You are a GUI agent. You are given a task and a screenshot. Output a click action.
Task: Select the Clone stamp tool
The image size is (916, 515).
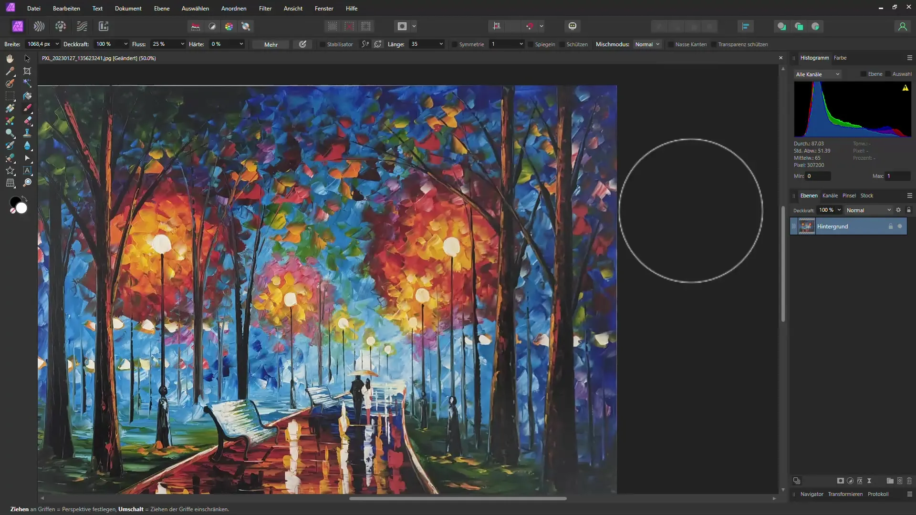pos(27,133)
